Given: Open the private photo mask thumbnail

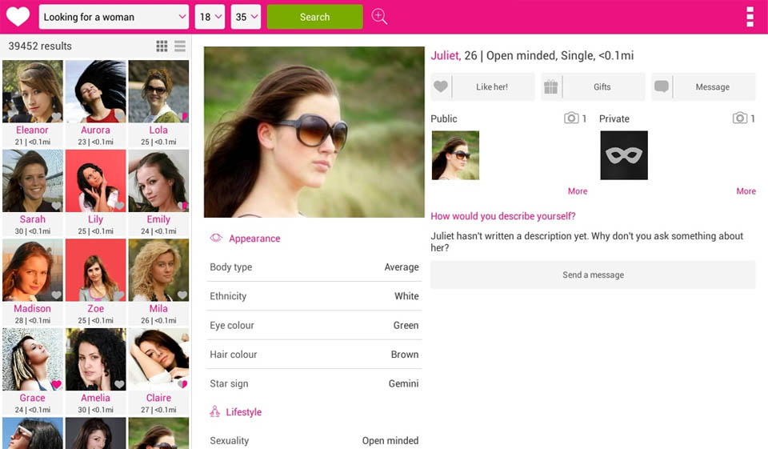Looking at the screenshot, I should 623,155.
